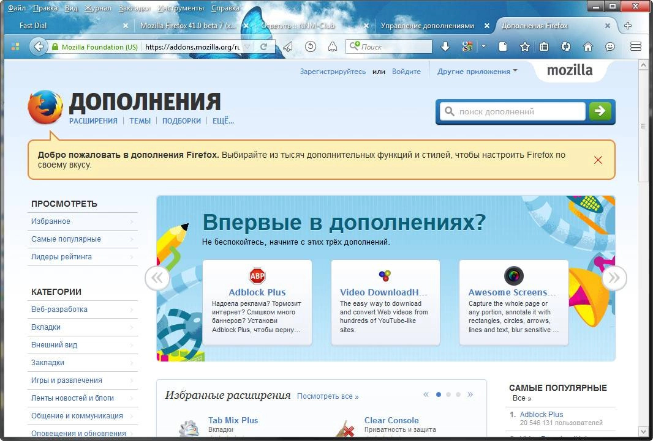Open the Закладки menu

click(135, 8)
